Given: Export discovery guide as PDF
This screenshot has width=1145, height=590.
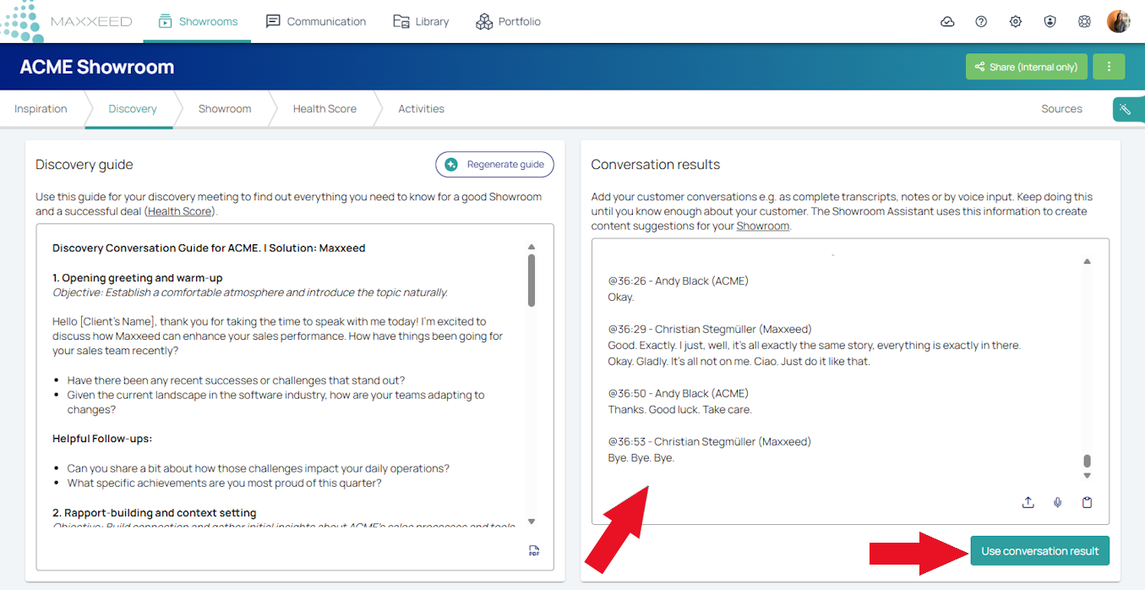Looking at the screenshot, I should coord(534,551).
